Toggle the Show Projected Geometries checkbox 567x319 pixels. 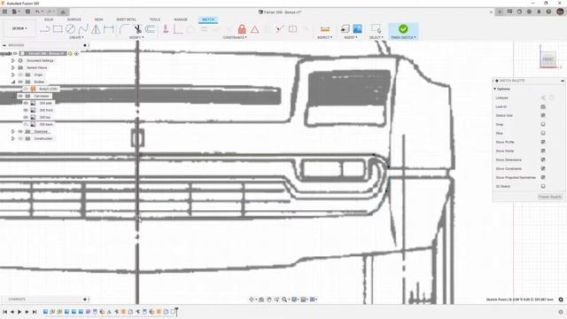pos(543,177)
